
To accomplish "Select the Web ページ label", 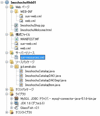I will 22,7.
